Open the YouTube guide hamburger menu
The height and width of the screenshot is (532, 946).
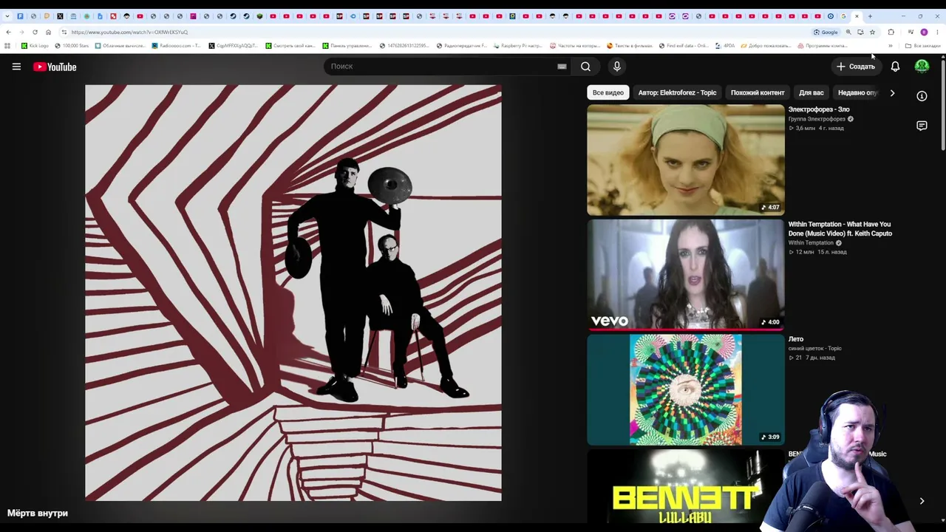tap(16, 66)
